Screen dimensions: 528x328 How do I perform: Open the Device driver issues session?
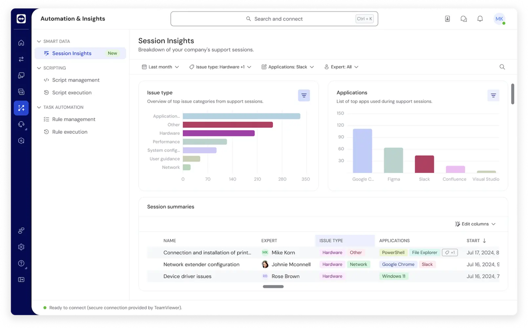pos(187,276)
